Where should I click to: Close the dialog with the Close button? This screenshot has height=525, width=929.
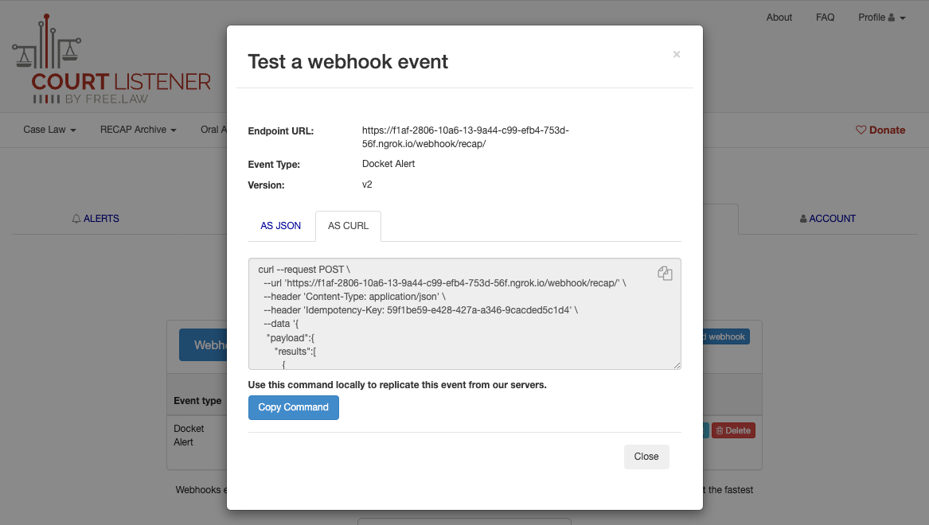click(646, 457)
